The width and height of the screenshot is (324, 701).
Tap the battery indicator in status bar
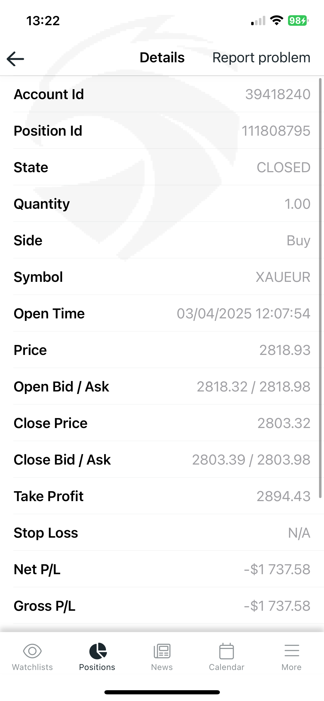pos(298,21)
